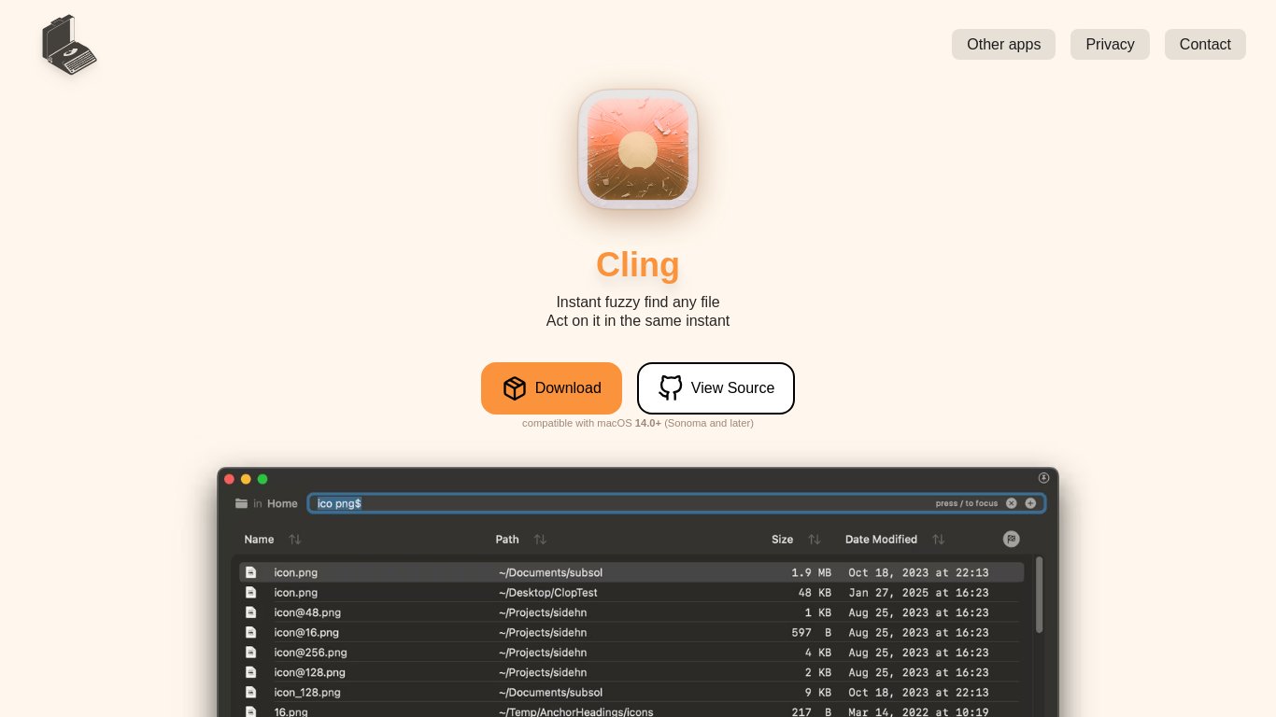Click the 48 KB size value
This screenshot has height=717, width=1276.
point(815,592)
